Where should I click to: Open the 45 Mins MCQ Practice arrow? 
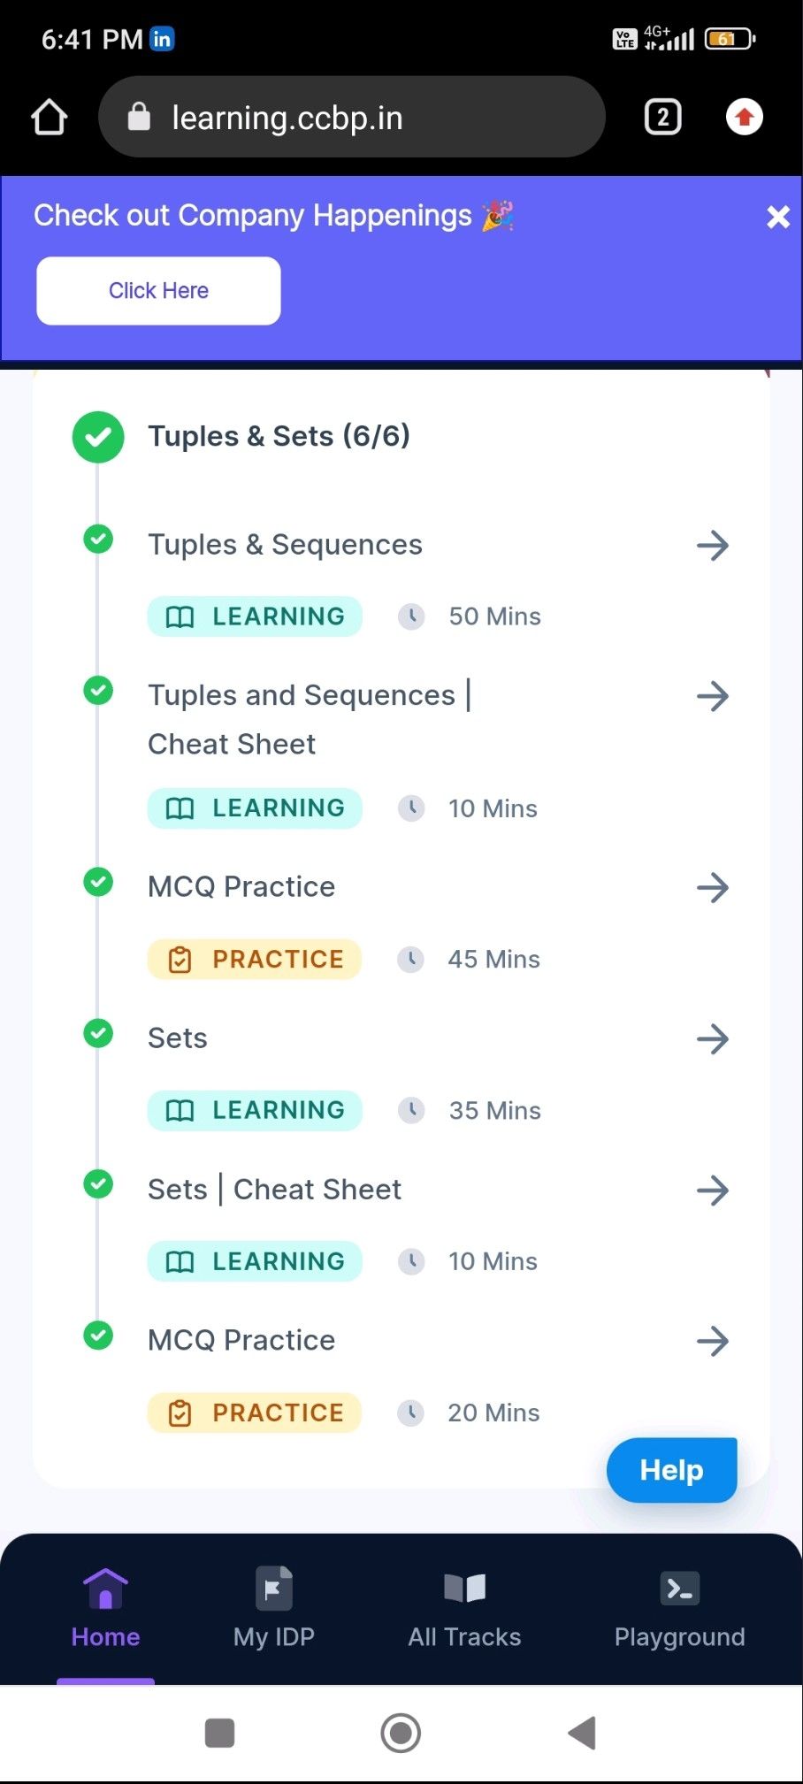713,888
